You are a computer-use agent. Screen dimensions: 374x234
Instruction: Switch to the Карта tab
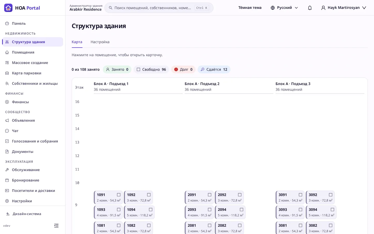click(x=77, y=42)
